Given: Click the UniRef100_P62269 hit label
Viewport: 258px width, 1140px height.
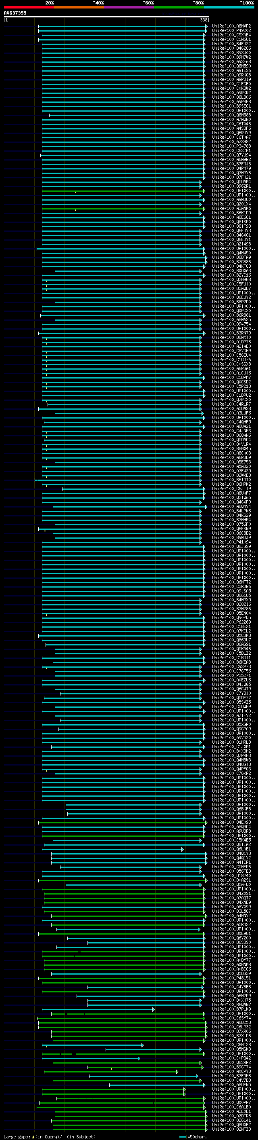Looking at the screenshot, I should pos(231,622).
